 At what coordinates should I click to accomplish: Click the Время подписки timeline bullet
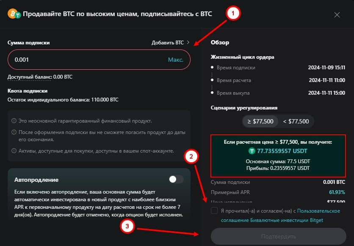pyautogui.click(x=212, y=68)
